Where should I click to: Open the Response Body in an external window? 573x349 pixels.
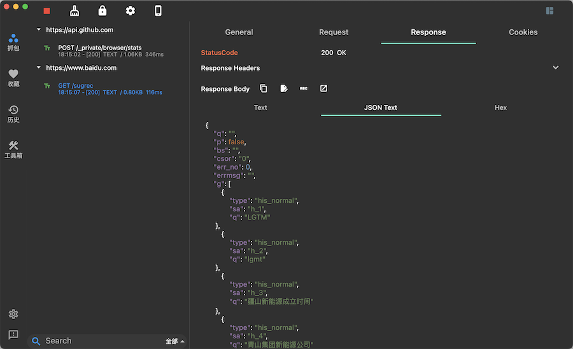point(324,88)
